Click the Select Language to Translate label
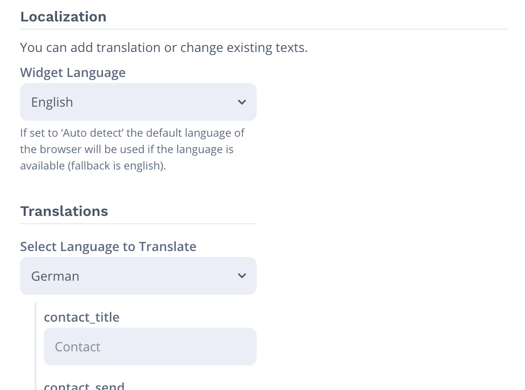The height and width of the screenshot is (390, 525). pyautogui.click(x=108, y=246)
